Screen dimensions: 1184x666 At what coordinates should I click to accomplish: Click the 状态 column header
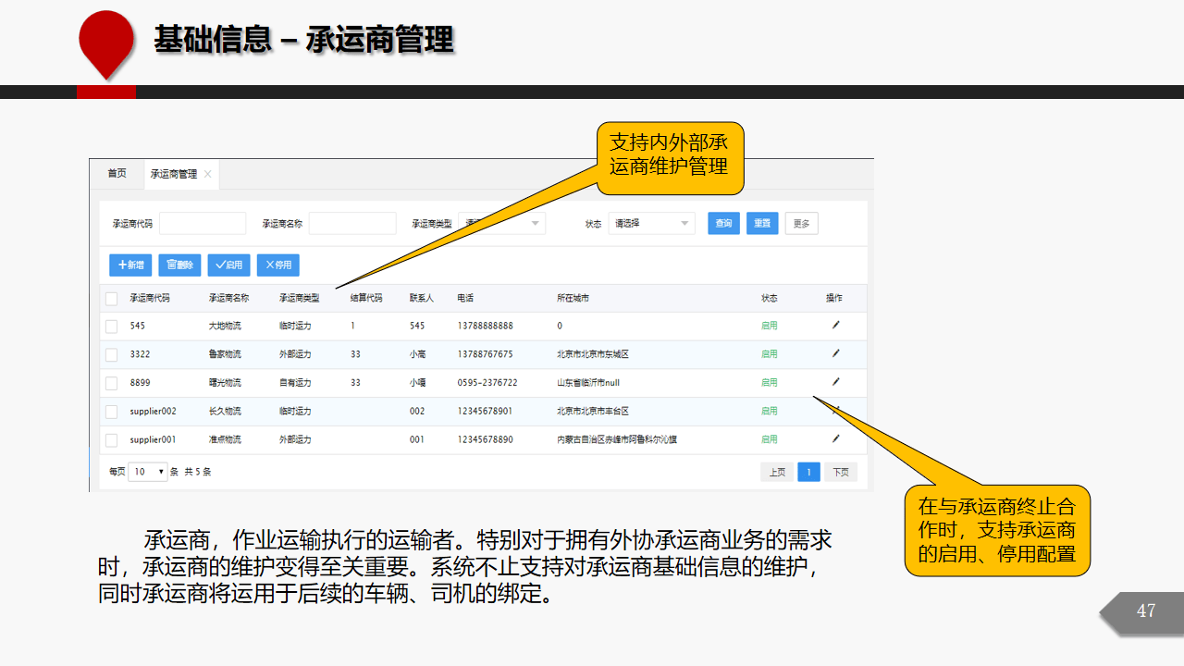click(x=770, y=298)
